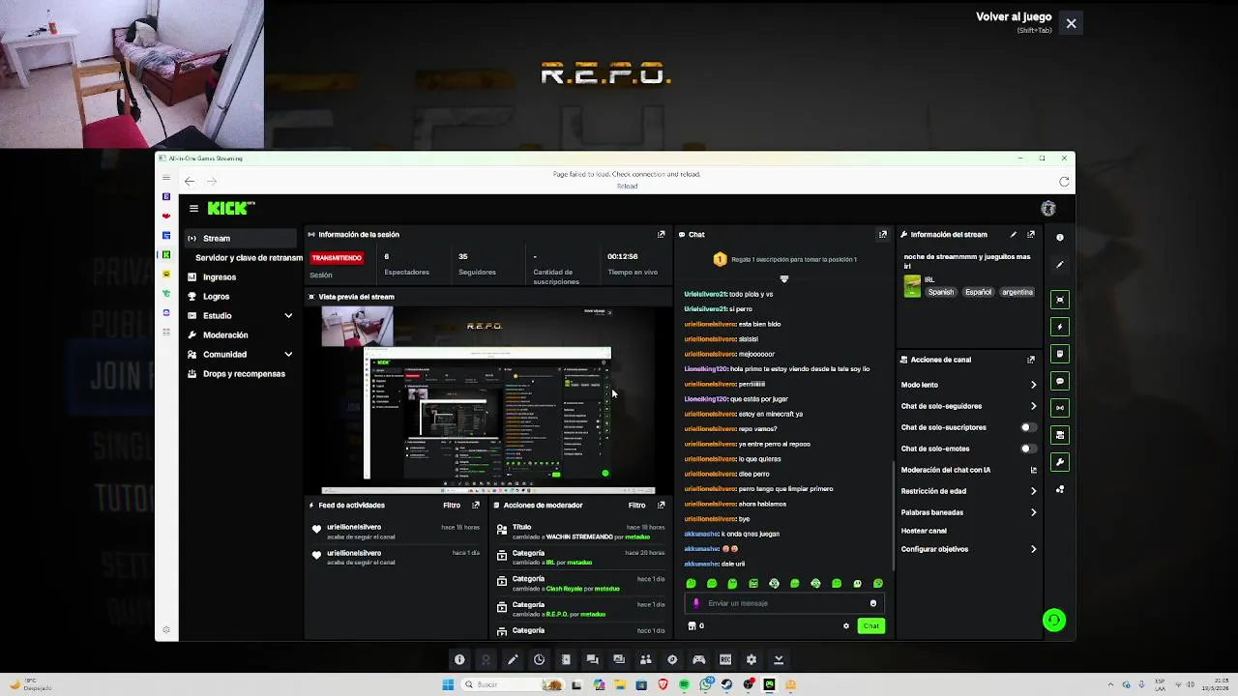Open the pencil notes icon in overlay bar
The image size is (1238, 696).
[x=513, y=659]
